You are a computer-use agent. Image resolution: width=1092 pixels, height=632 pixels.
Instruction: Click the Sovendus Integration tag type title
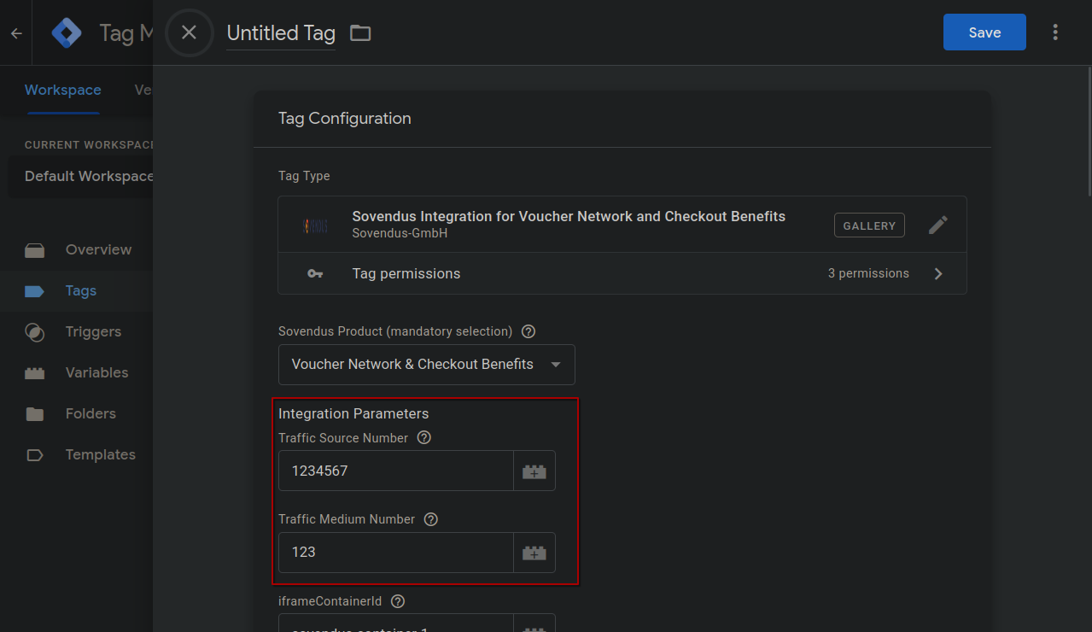coord(569,216)
